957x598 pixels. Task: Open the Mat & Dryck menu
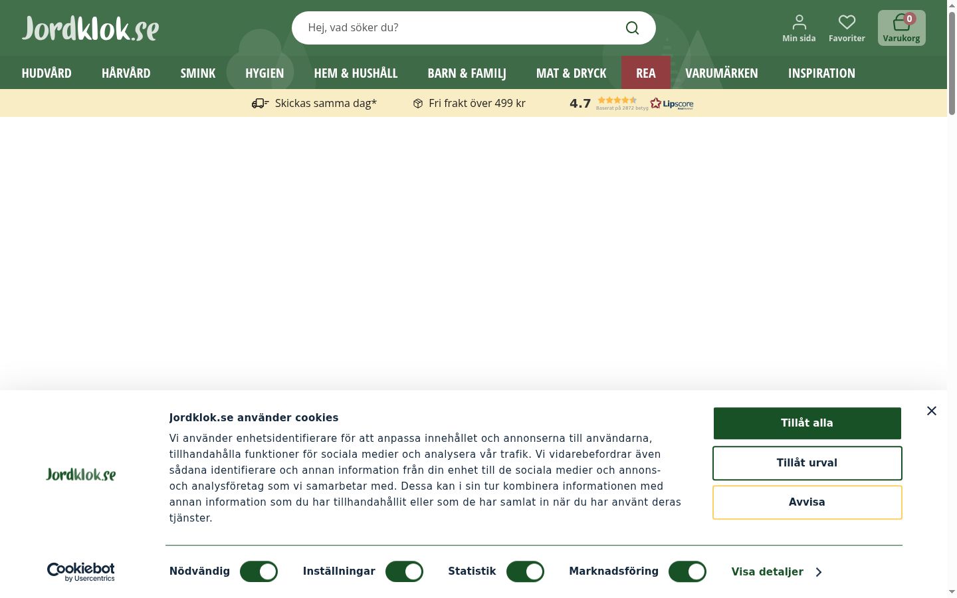(572, 73)
